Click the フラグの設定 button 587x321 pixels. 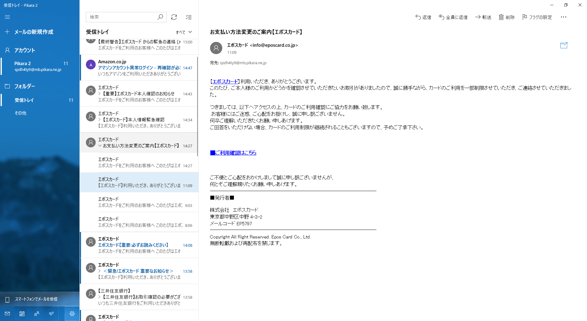coord(537,17)
